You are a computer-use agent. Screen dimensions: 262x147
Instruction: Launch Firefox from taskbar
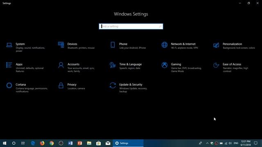point(42,143)
